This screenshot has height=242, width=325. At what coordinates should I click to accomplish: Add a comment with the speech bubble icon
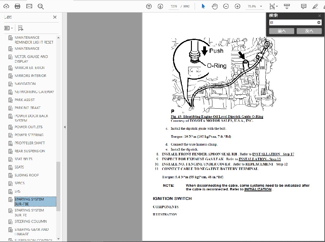tap(304, 6)
